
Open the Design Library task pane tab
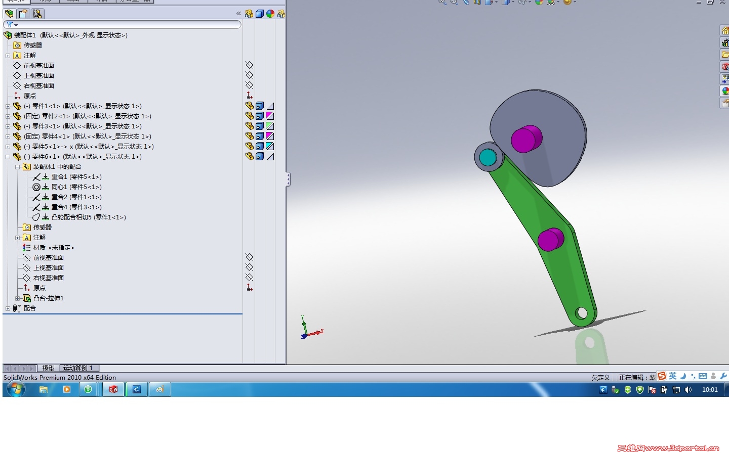pyautogui.click(x=725, y=42)
